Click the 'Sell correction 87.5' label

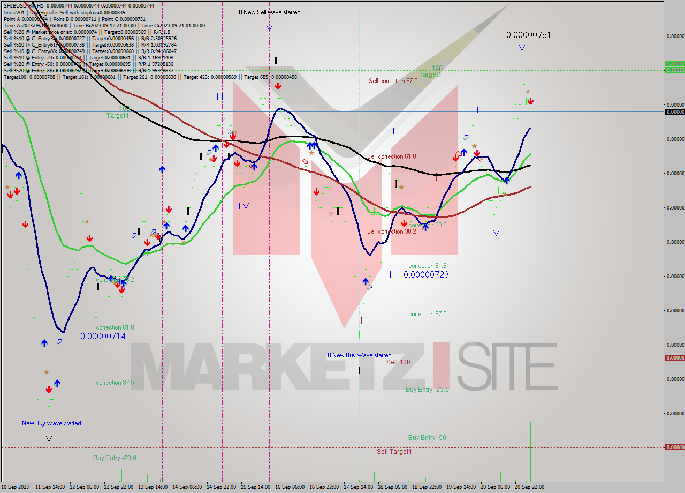393,81
